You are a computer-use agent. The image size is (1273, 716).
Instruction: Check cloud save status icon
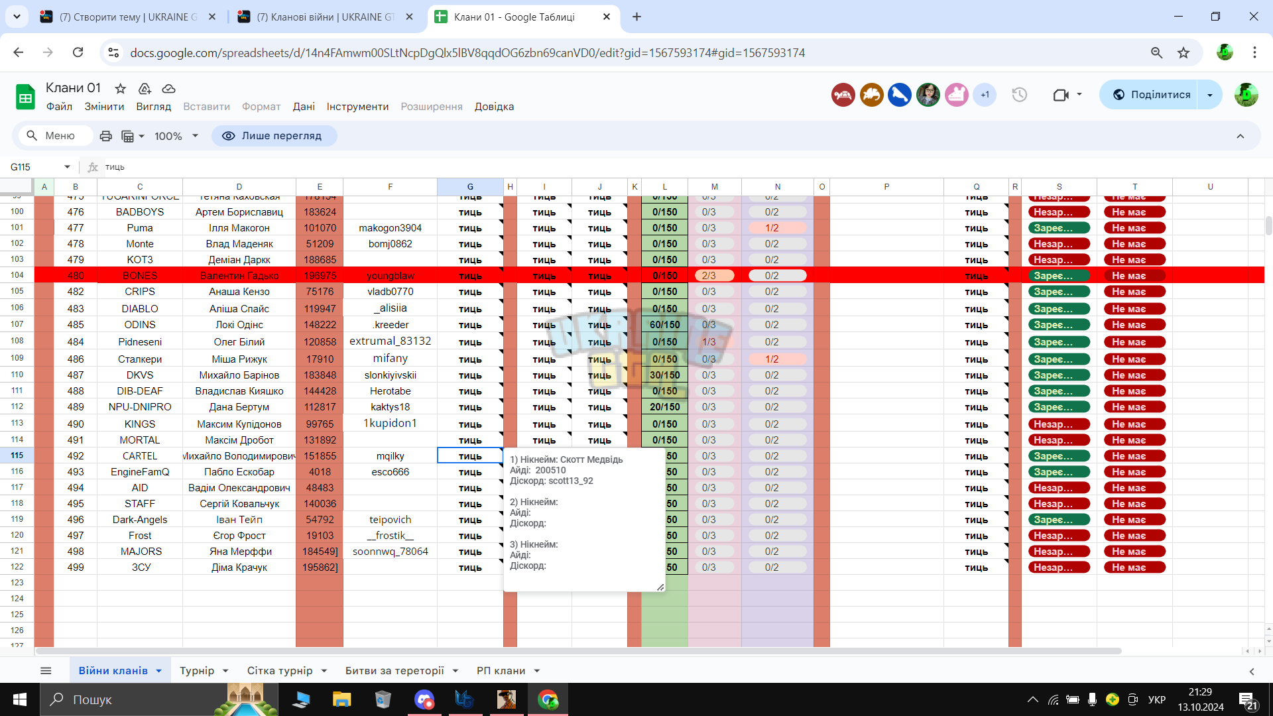[168, 88]
